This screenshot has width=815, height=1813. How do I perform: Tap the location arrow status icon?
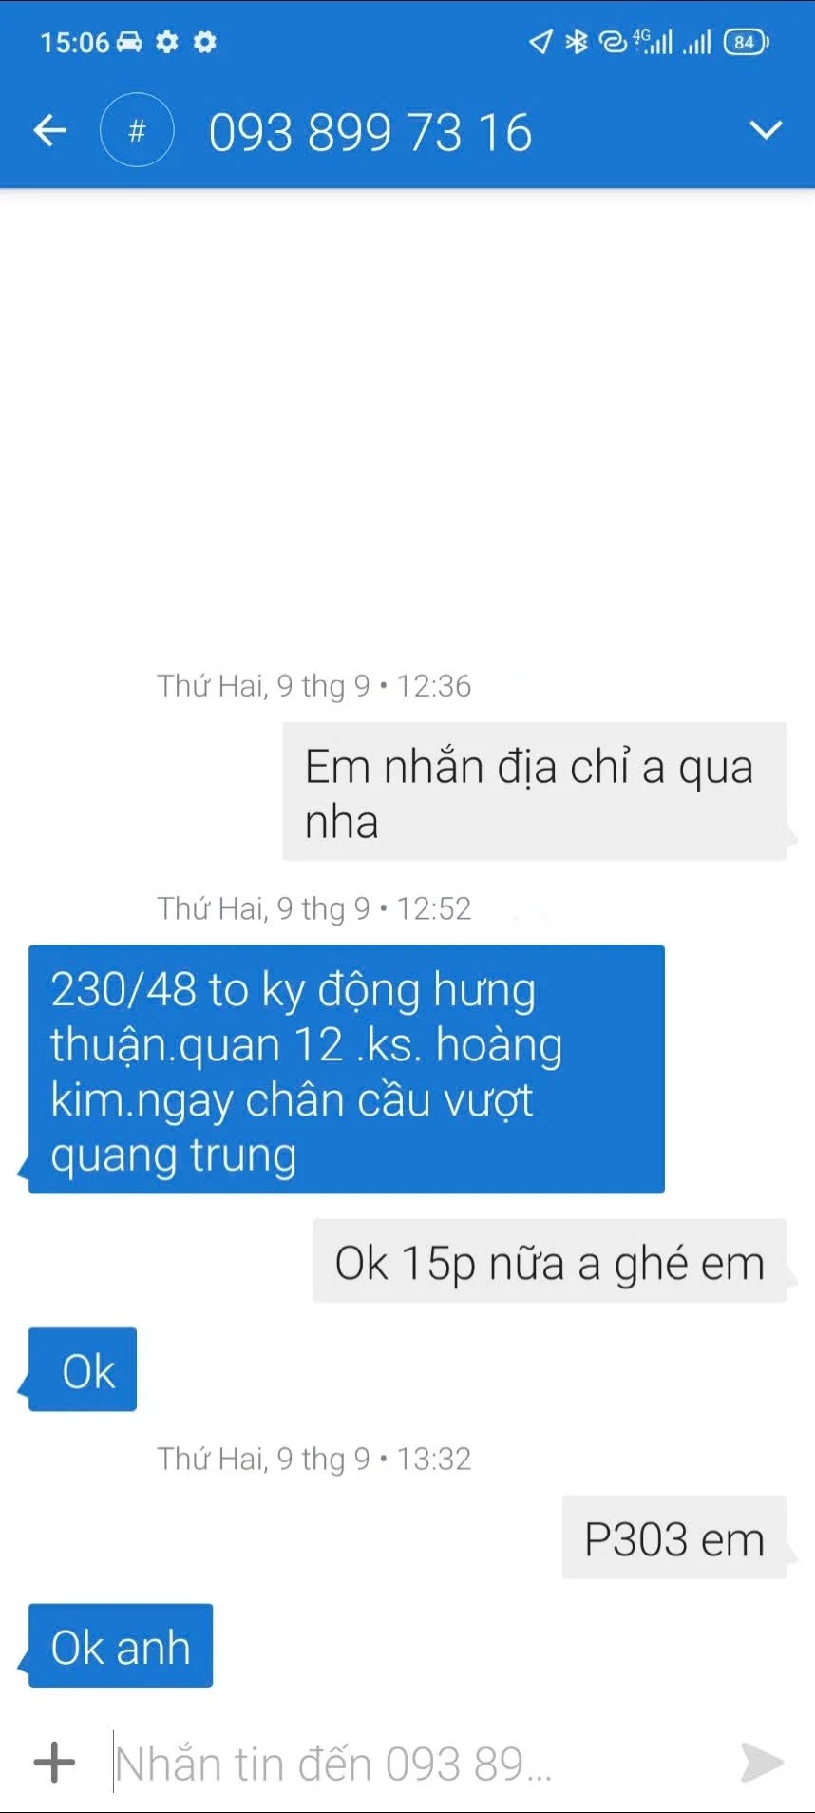tap(540, 42)
